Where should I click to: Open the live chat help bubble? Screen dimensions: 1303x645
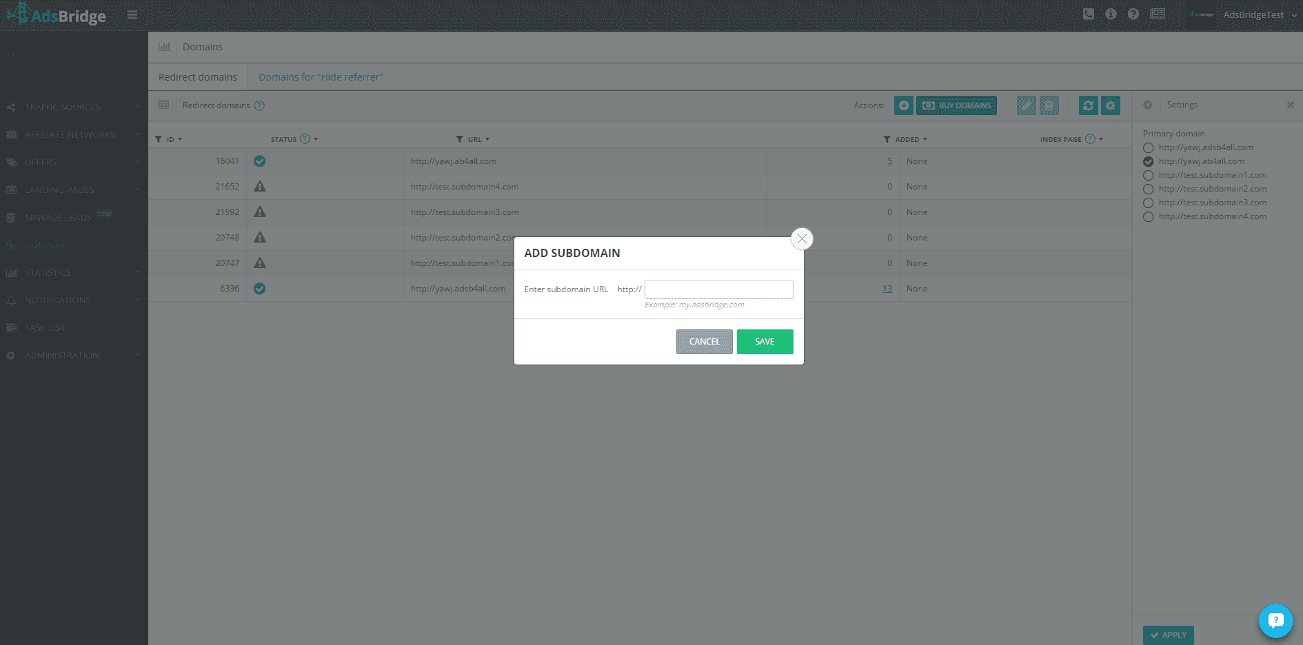(x=1276, y=621)
